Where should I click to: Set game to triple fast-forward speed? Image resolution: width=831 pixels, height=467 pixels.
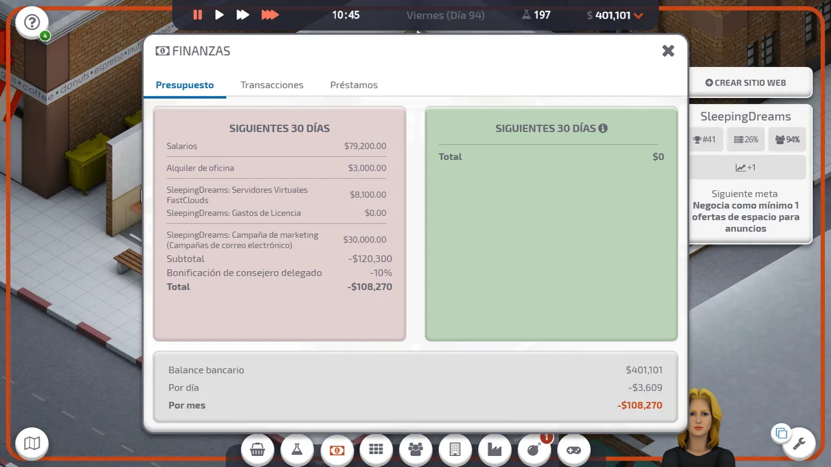(270, 15)
